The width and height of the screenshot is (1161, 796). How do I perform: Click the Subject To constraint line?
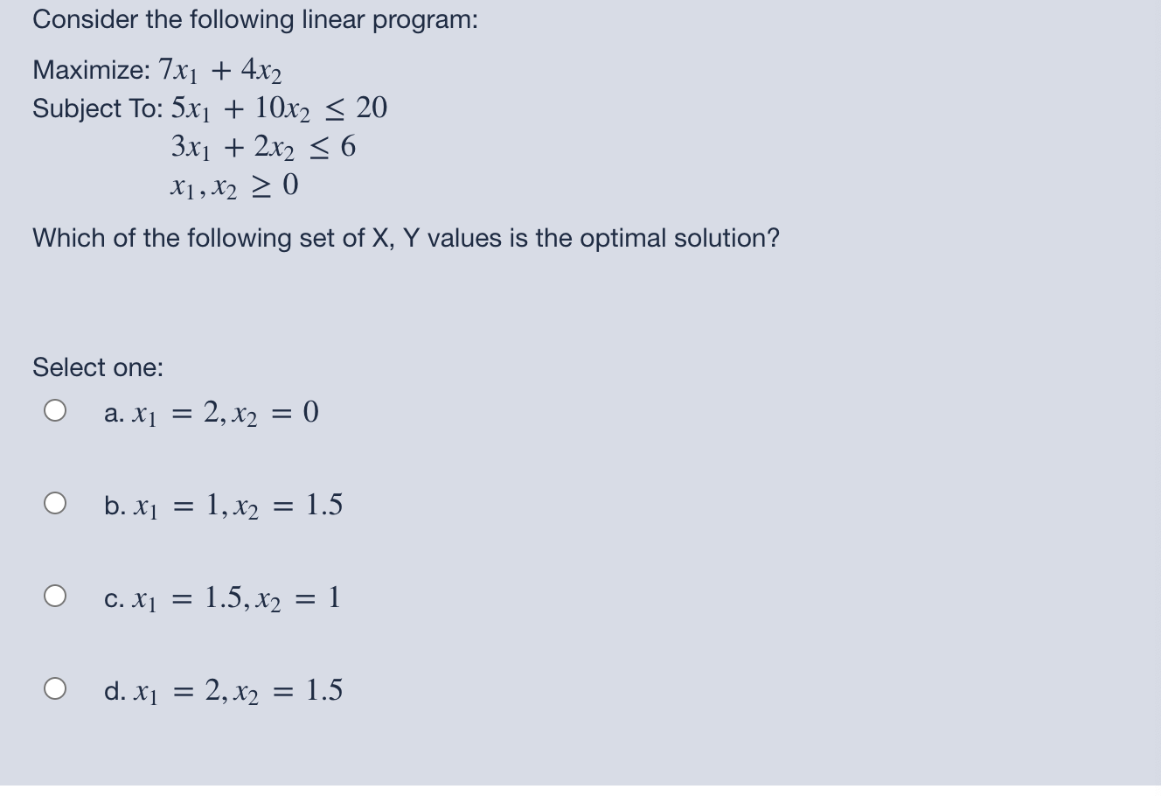tap(208, 107)
